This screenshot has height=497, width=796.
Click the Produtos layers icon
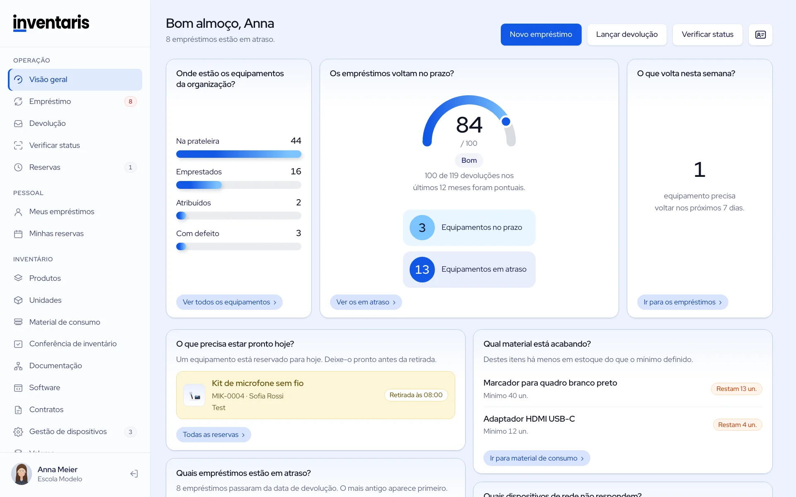point(18,278)
